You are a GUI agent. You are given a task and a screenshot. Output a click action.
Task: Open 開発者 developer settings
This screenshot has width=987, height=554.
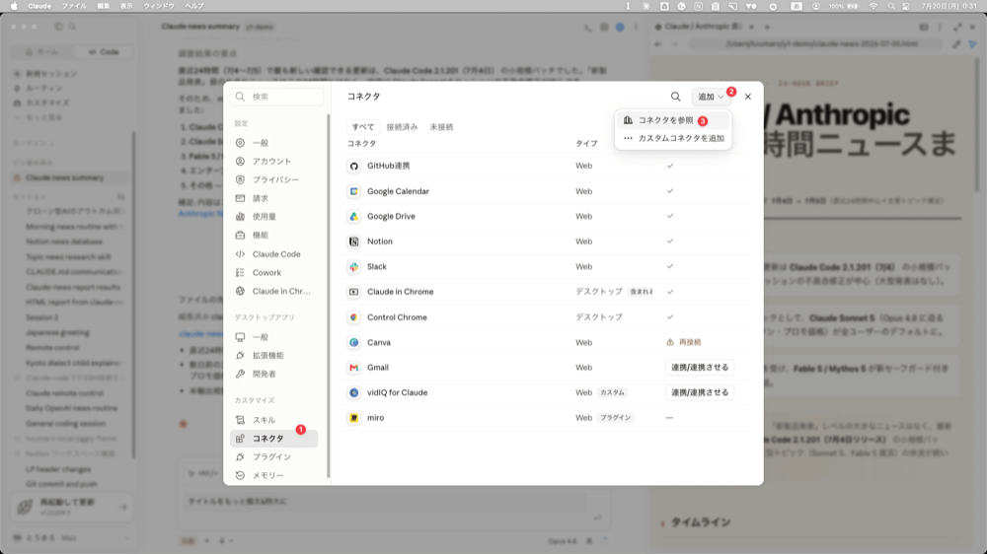[x=273, y=374]
